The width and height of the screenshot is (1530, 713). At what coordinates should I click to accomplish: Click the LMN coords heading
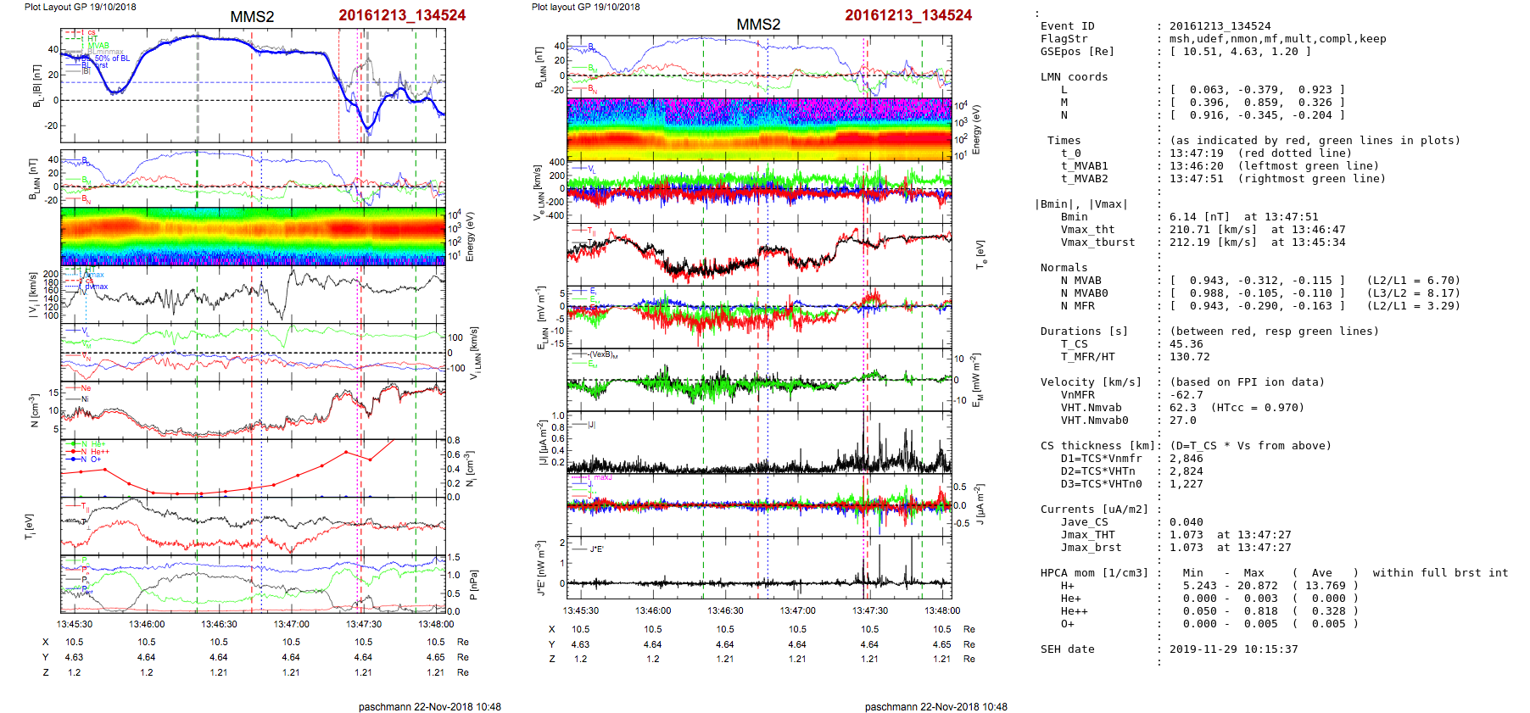pos(1074,77)
